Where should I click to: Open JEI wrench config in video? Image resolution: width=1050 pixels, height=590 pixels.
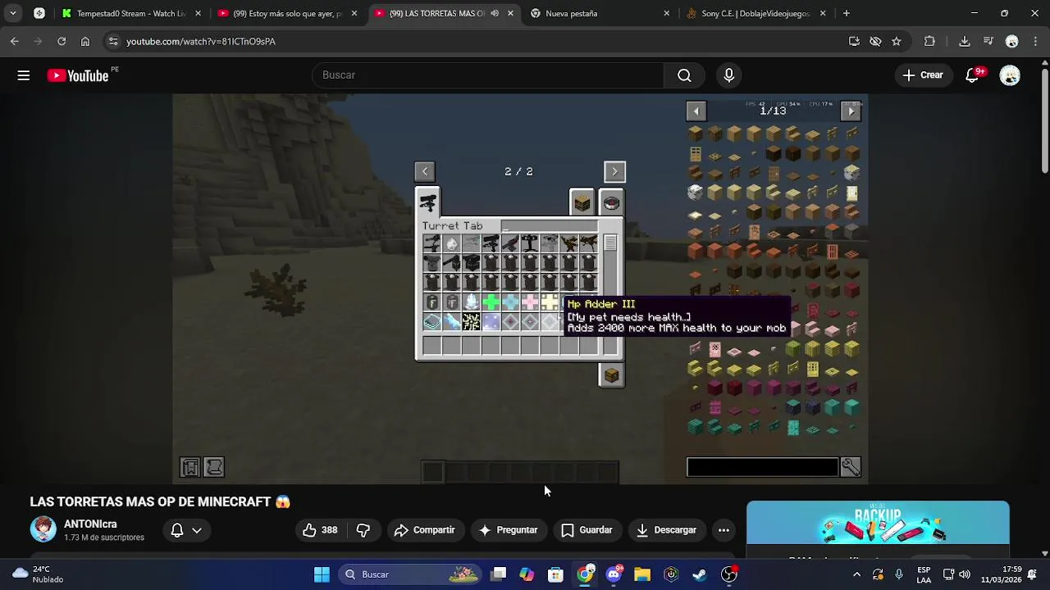tap(851, 467)
